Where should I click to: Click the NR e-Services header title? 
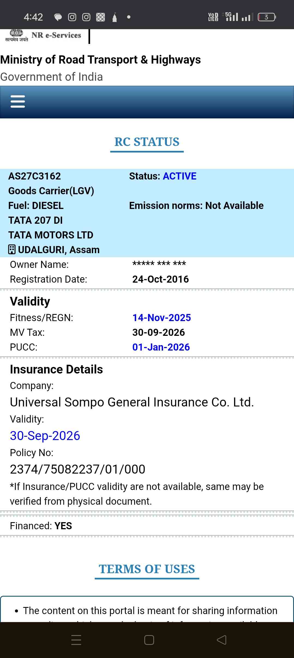pos(56,35)
